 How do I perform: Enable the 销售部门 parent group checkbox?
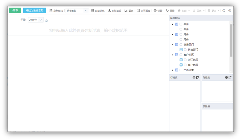pos(181,45)
